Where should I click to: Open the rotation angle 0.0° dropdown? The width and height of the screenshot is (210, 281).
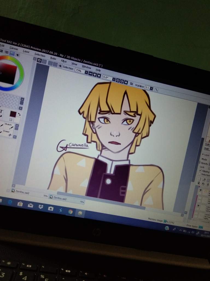pos(114,79)
